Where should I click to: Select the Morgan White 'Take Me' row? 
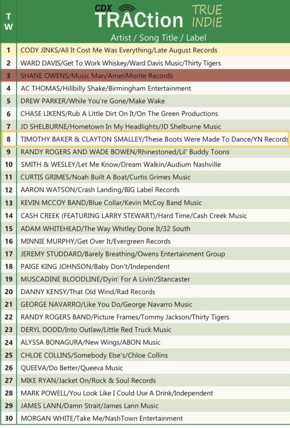tap(145, 418)
